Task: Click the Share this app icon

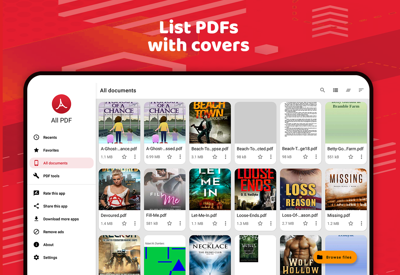Action: coord(36,206)
